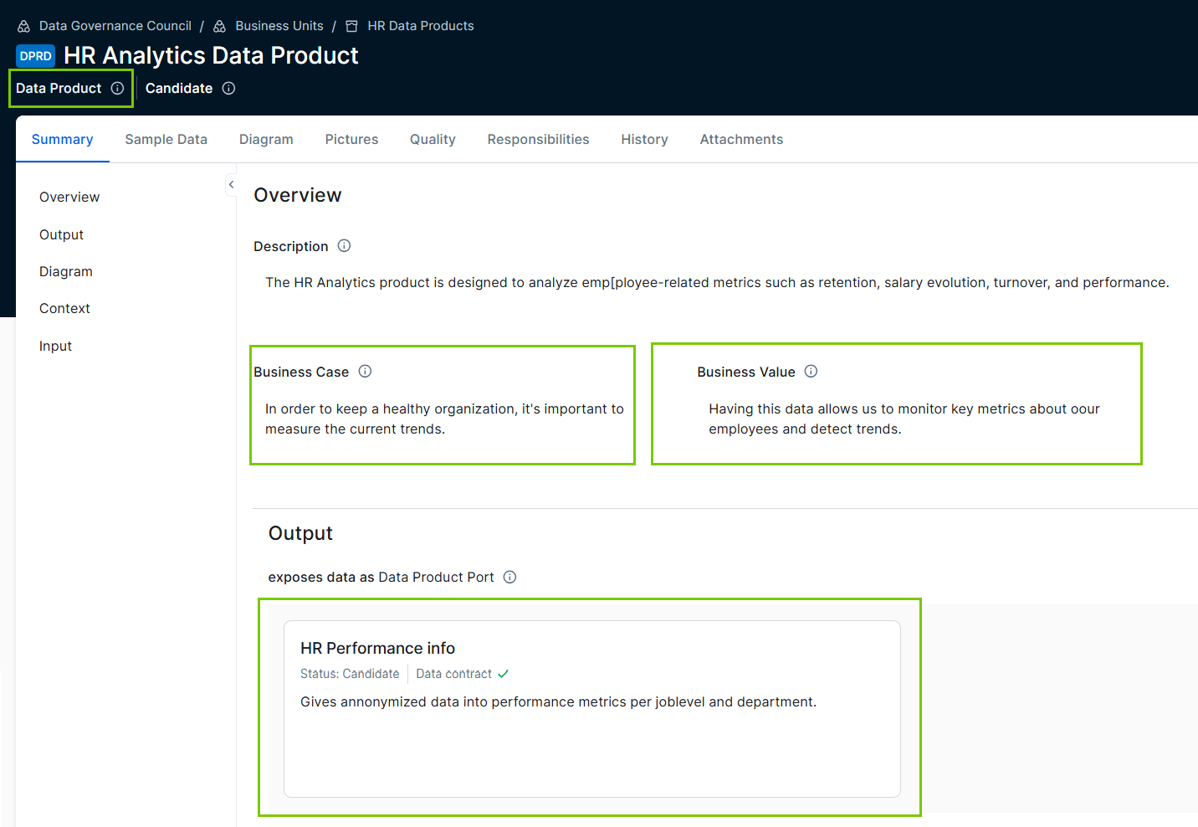
Task: Open info icon beside Data Product Port
Action: [x=509, y=577]
